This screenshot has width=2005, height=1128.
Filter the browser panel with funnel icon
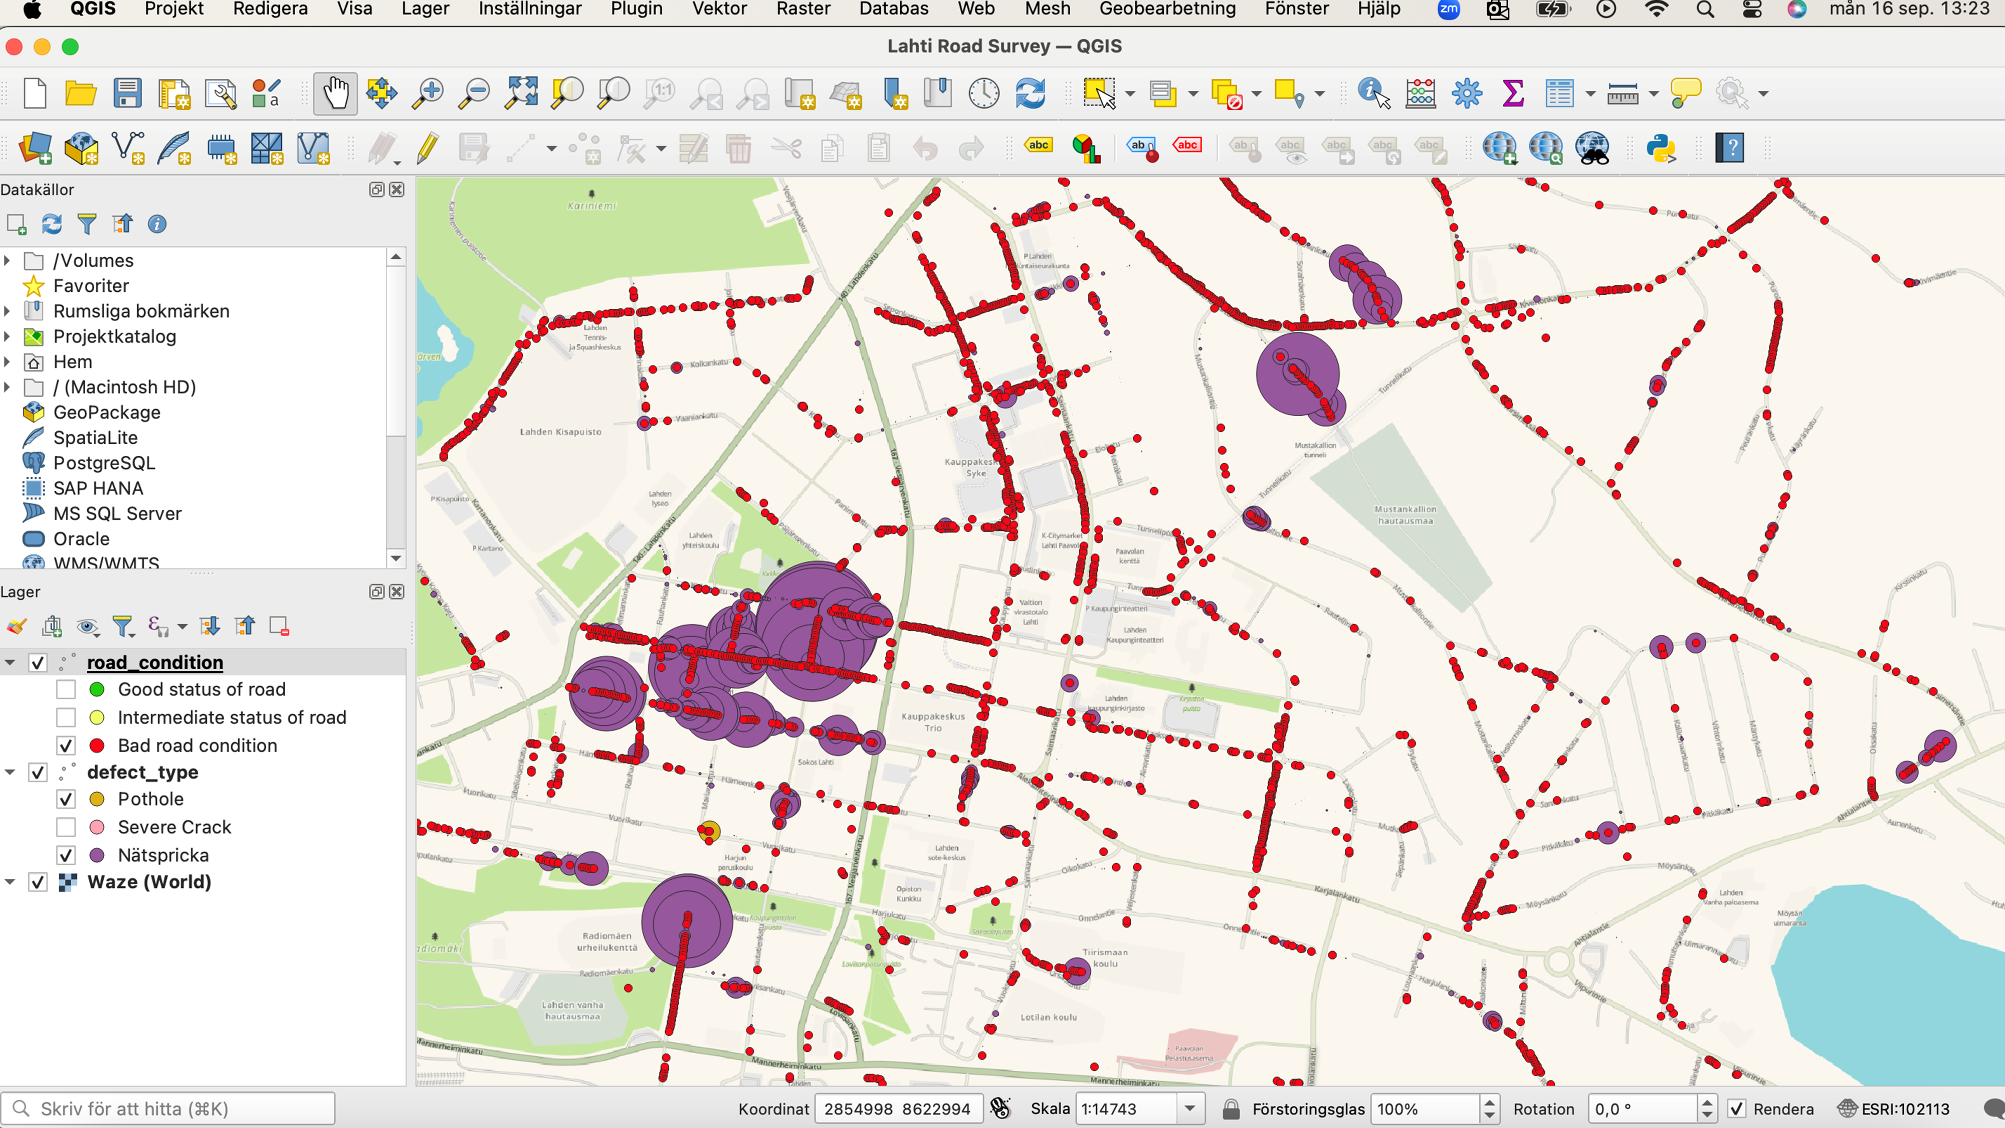(x=87, y=224)
